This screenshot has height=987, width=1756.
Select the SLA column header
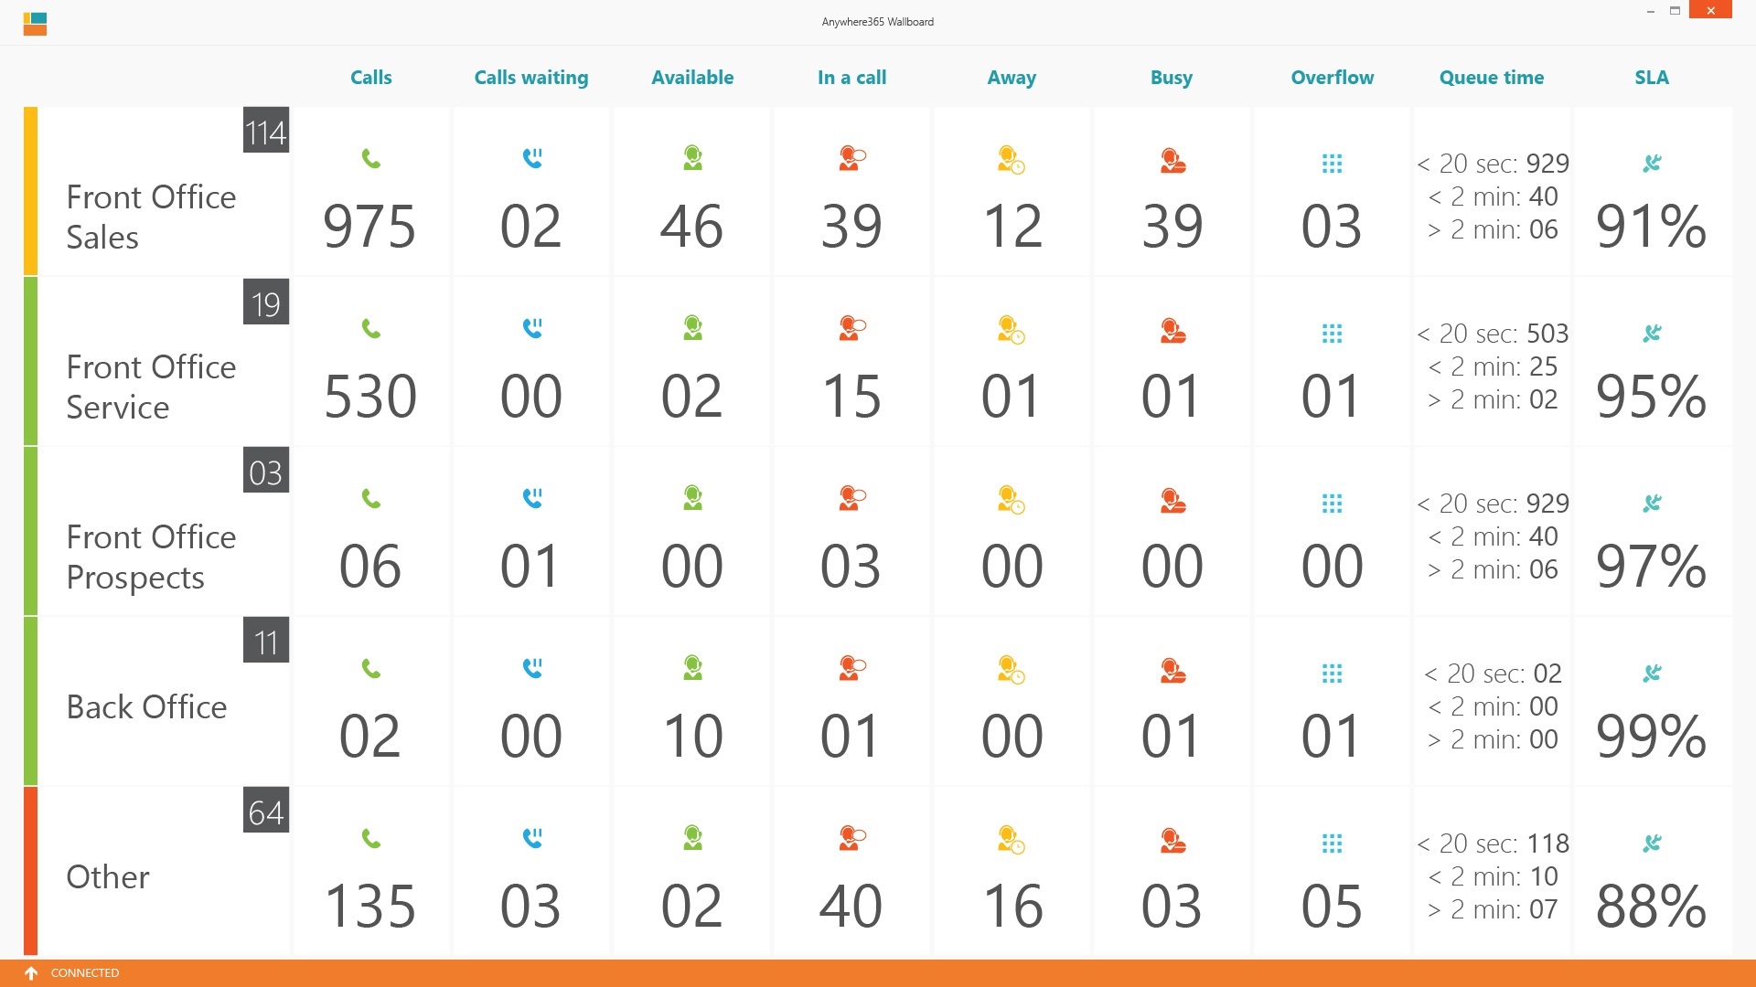pyautogui.click(x=1652, y=78)
